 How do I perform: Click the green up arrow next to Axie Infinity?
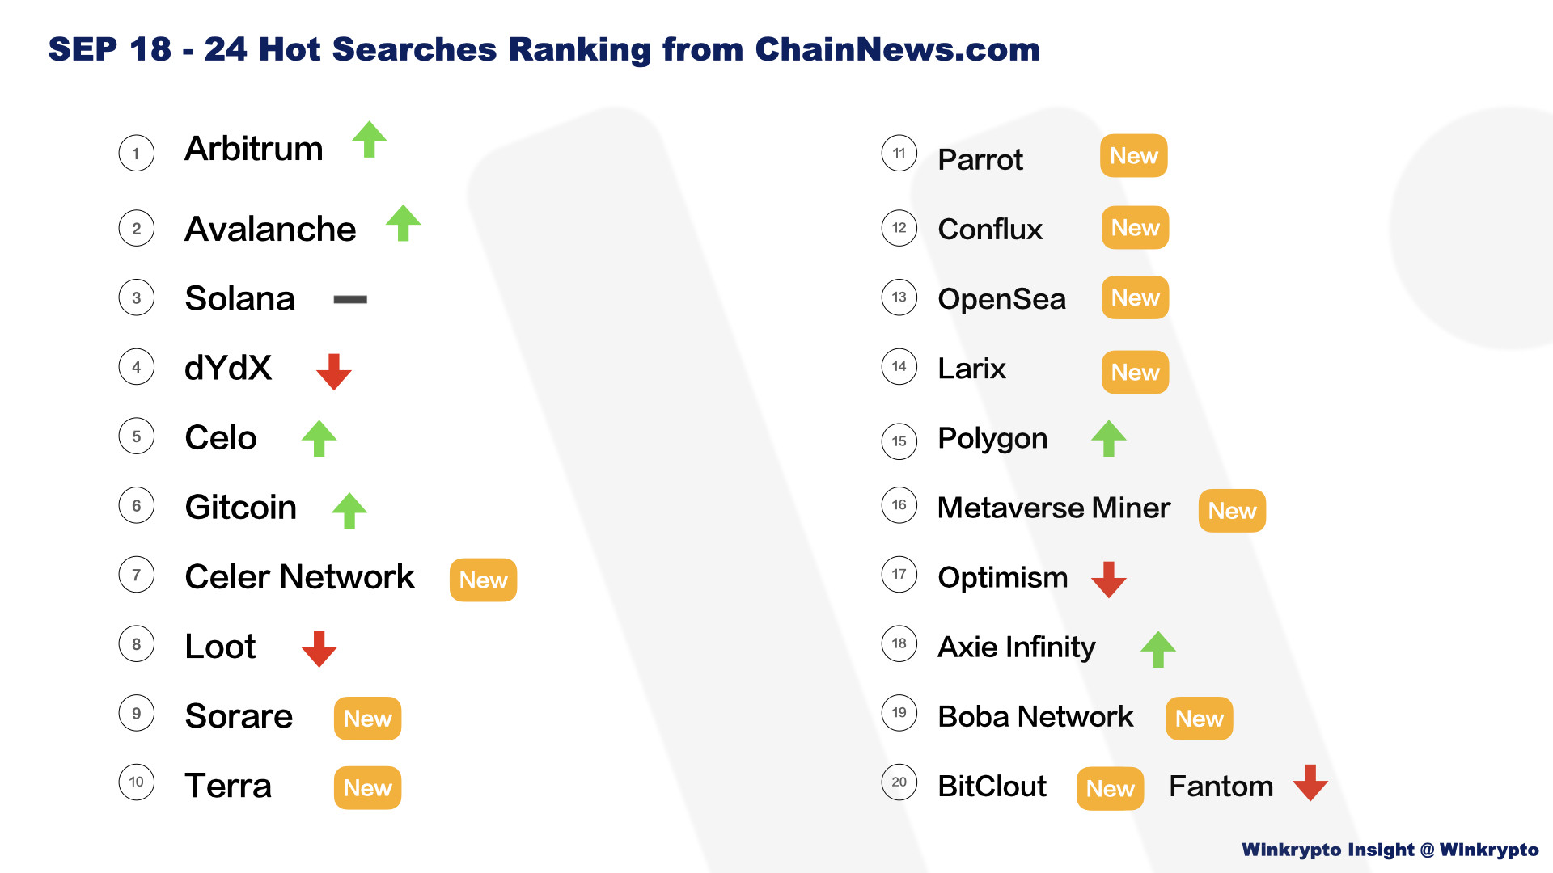tap(1158, 649)
